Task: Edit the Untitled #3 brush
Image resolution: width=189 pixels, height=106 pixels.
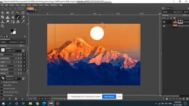Action: tap(24, 51)
